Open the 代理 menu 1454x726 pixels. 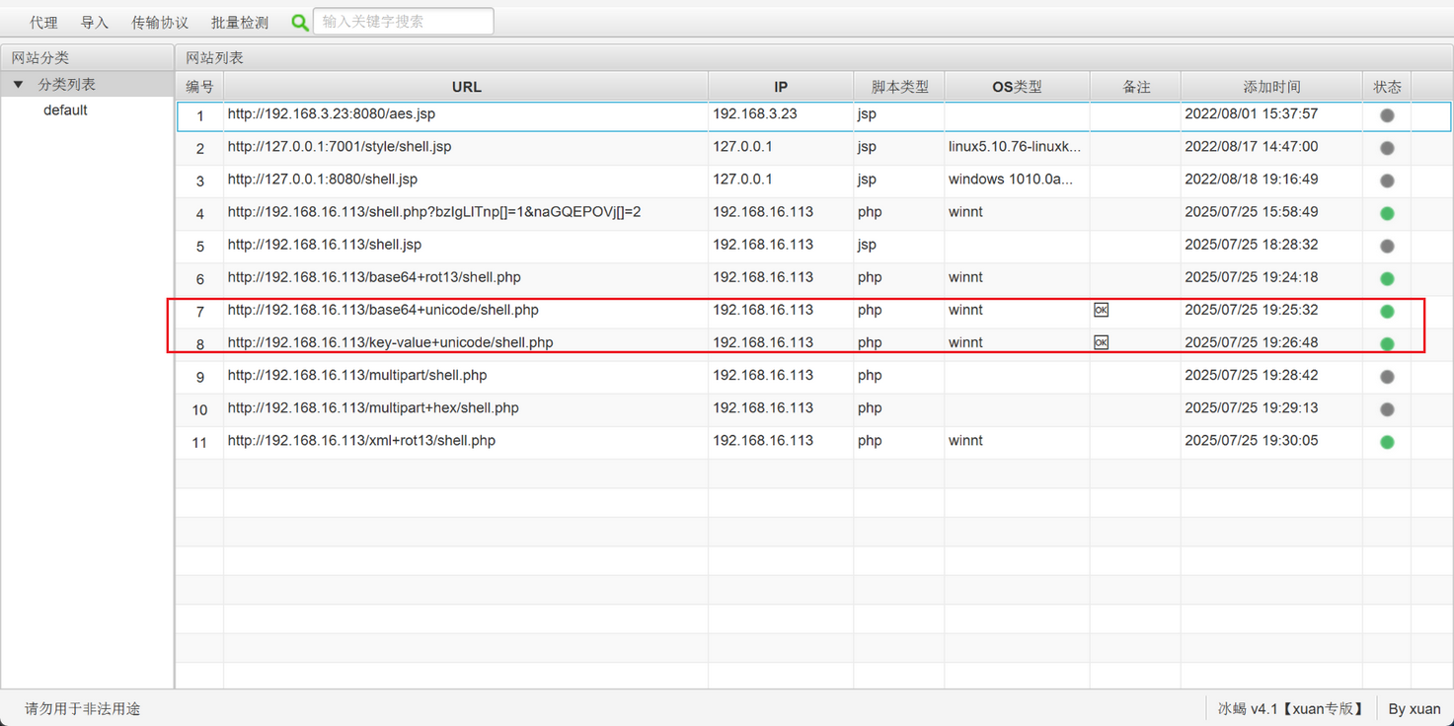tap(43, 22)
